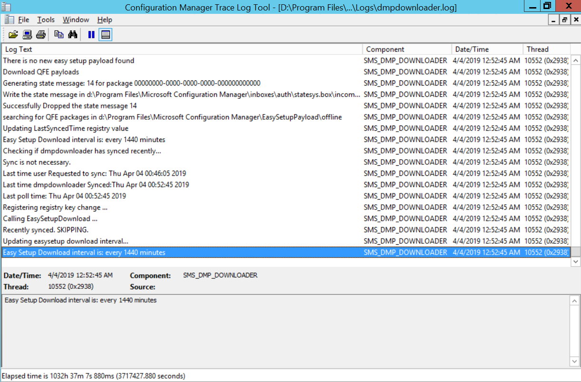Screen dimensions: 581x382
Task: Select 'Write the state message in' row
Action: (x=286, y=95)
